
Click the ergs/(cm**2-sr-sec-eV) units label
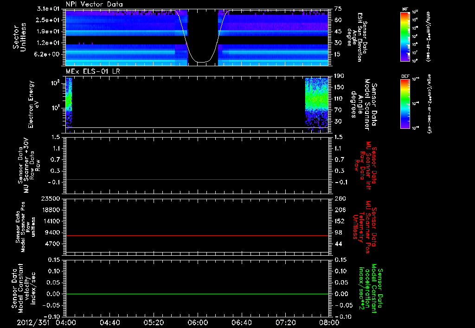pos(429,103)
